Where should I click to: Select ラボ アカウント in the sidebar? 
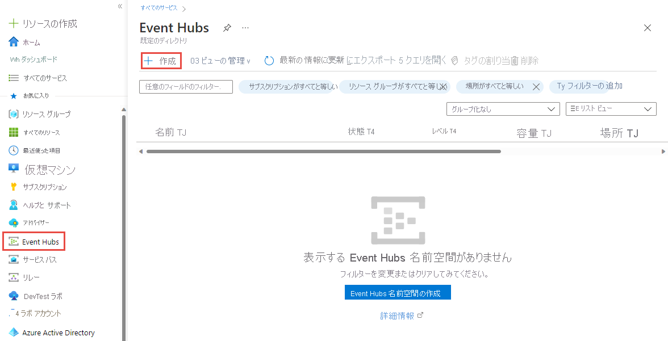tap(41, 314)
